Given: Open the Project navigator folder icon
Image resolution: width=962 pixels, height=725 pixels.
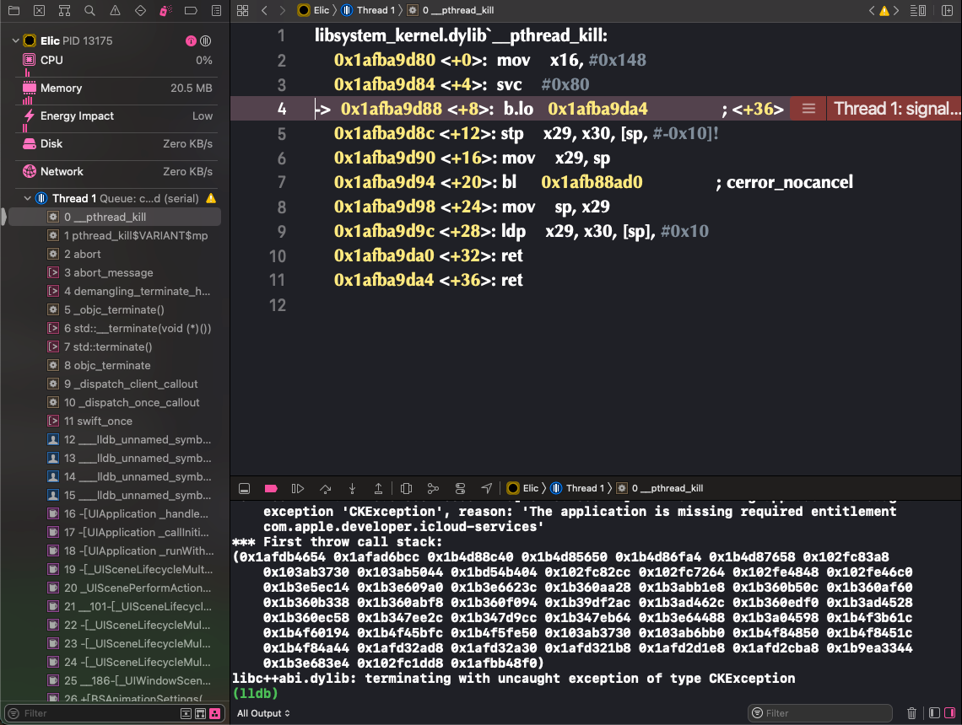Looking at the screenshot, I should pyautogui.click(x=14, y=10).
